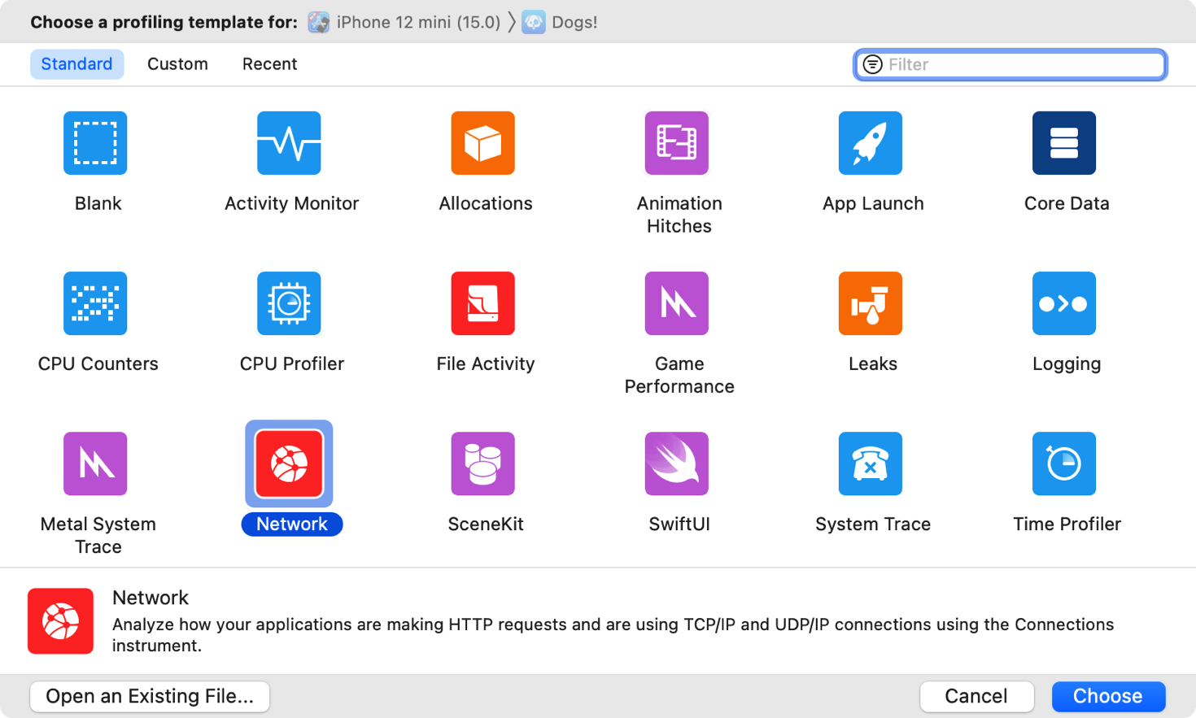Select the File Activity template icon
The height and width of the screenshot is (718, 1196).
point(483,303)
